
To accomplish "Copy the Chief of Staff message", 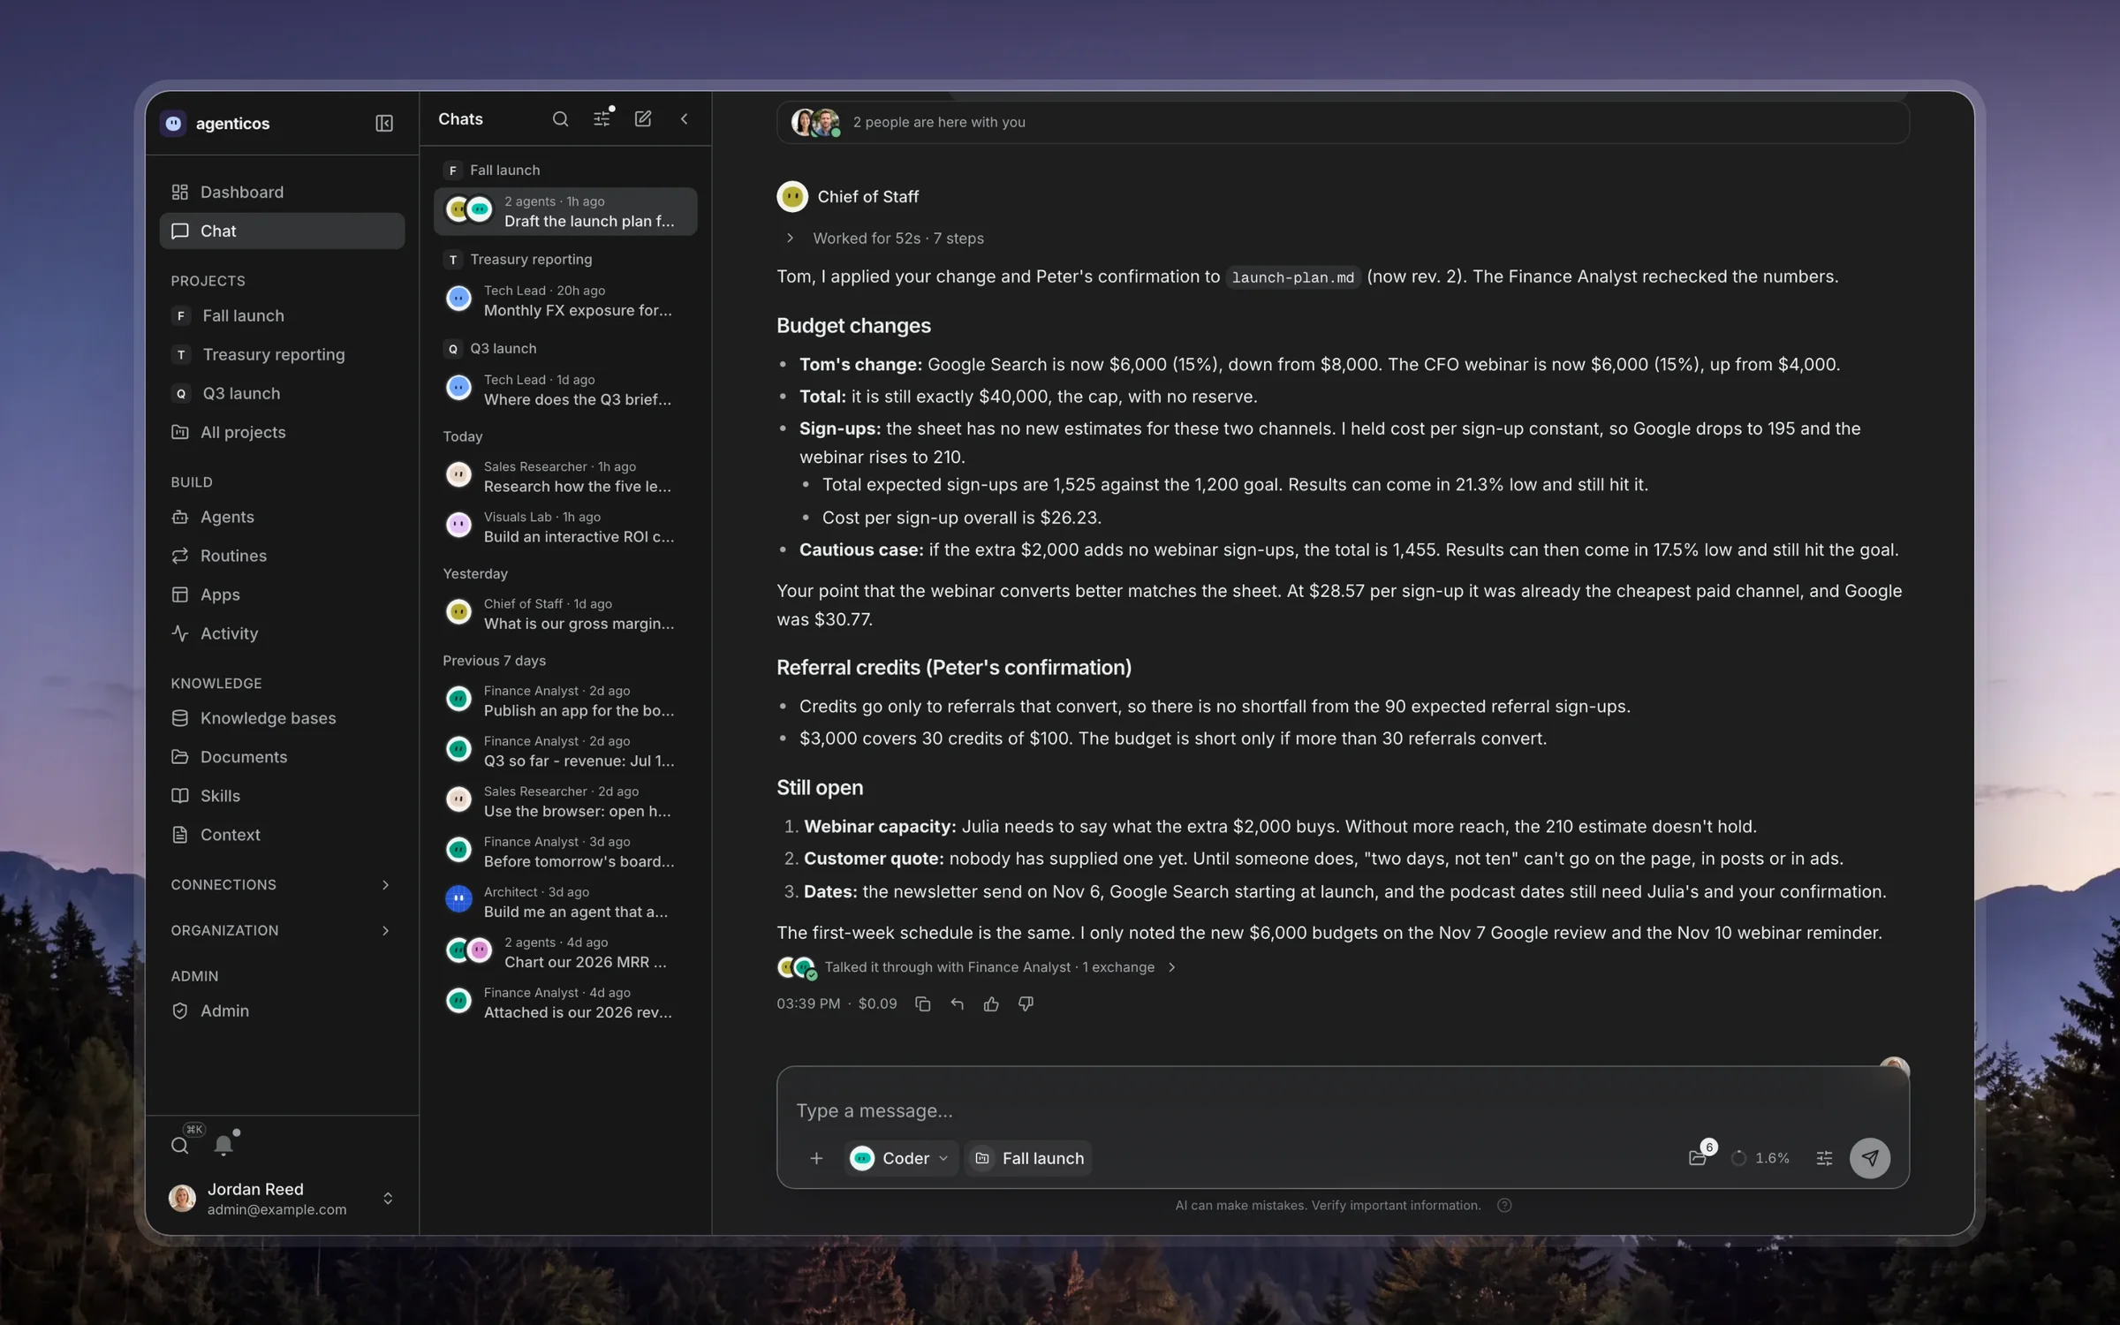I will (x=923, y=1003).
